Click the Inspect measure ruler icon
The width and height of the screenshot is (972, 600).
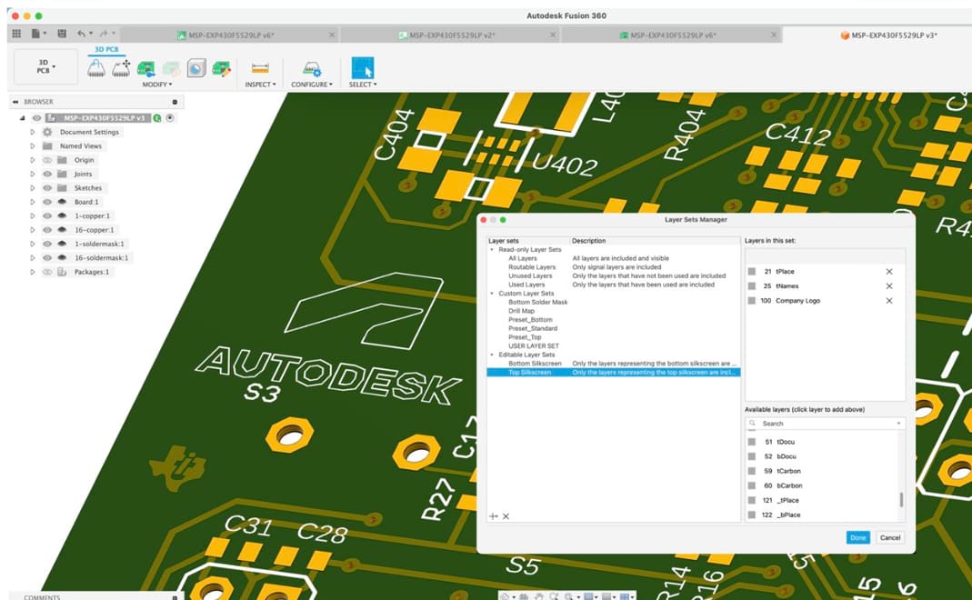tap(260, 68)
